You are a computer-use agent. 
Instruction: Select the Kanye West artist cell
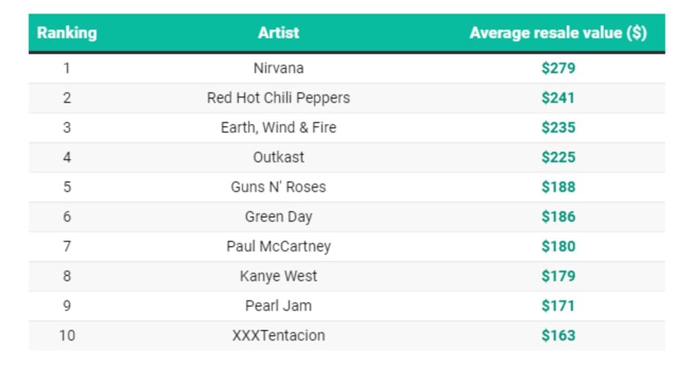[279, 276]
